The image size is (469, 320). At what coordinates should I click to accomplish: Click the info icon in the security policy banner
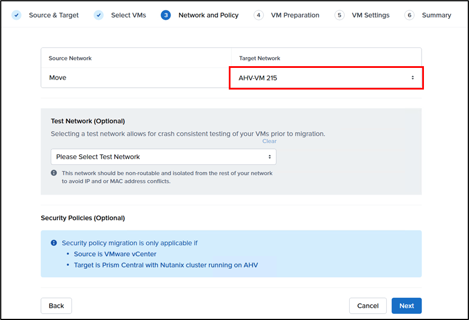pos(54,243)
